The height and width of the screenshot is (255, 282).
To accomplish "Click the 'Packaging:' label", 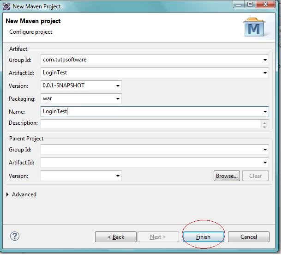I will click(x=22, y=99).
